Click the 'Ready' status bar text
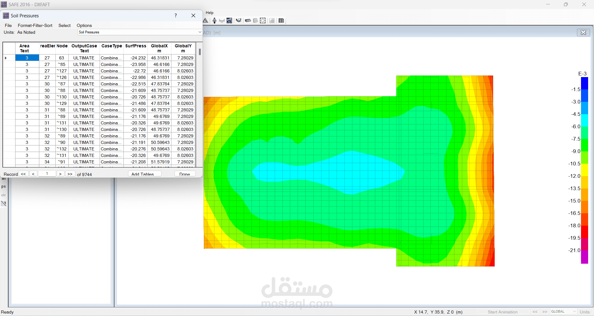The image size is (594, 316). point(7,312)
